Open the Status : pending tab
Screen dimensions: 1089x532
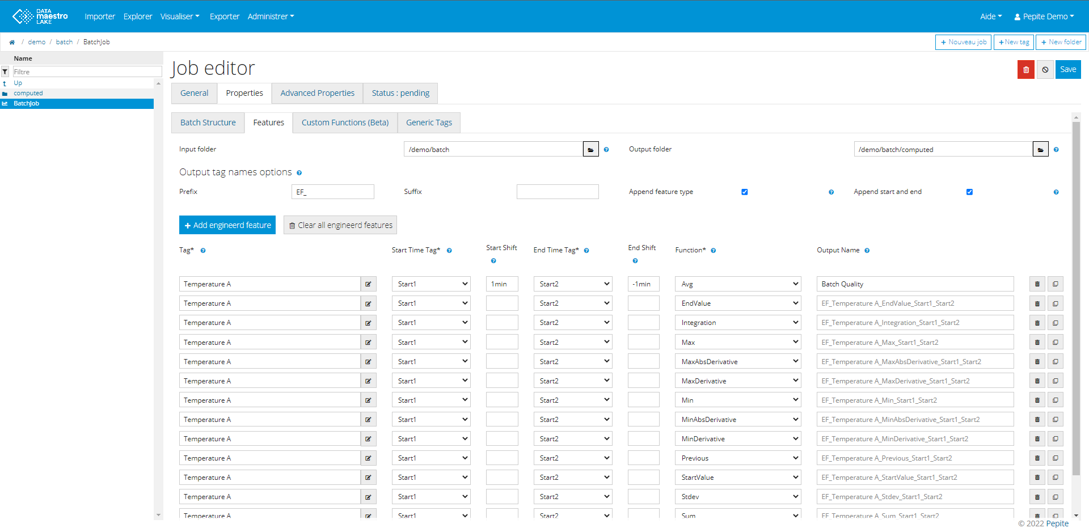click(400, 94)
